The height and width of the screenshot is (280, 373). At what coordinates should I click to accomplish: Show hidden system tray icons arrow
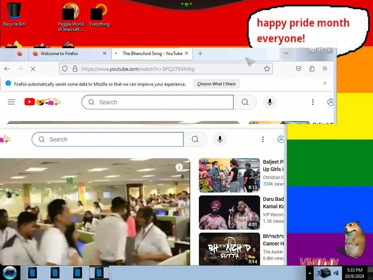pos(310,273)
